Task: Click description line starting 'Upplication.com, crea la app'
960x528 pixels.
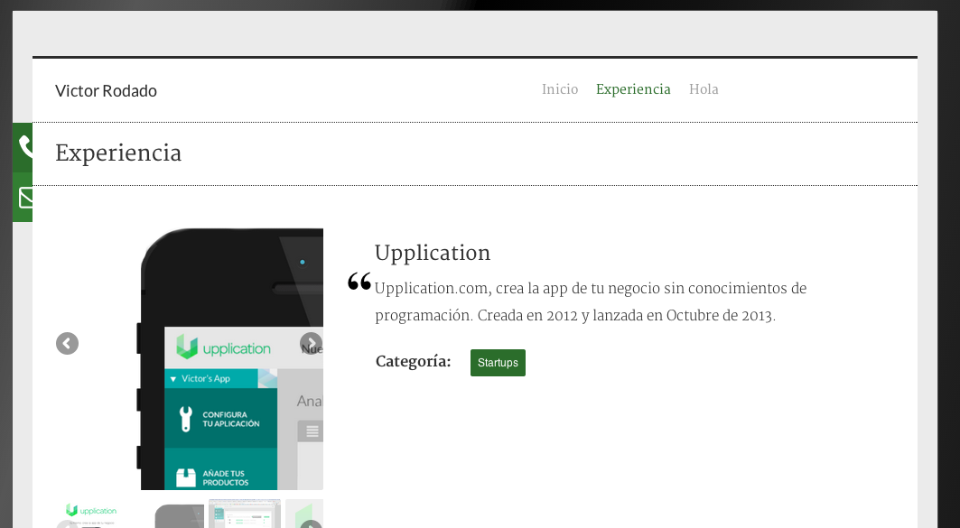Action: pos(591,288)
